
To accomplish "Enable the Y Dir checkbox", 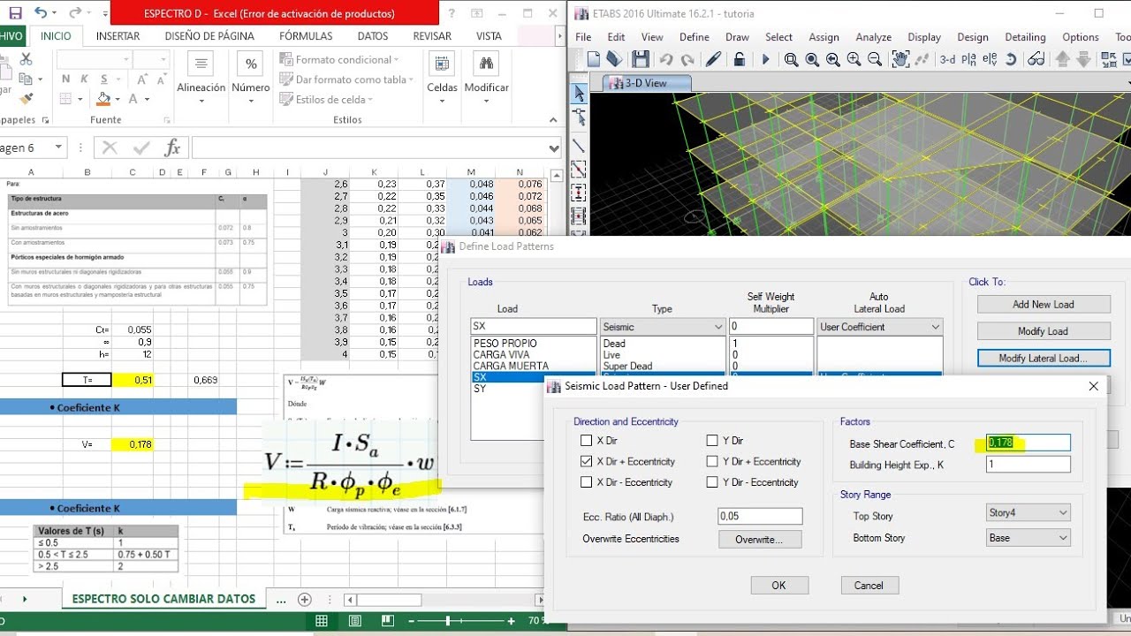I will click(x=712, y=440).
